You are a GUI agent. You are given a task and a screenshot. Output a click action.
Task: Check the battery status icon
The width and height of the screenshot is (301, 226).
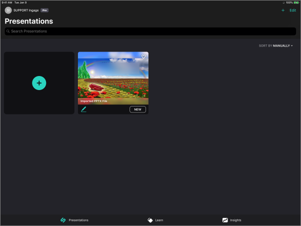pos(296,2)
